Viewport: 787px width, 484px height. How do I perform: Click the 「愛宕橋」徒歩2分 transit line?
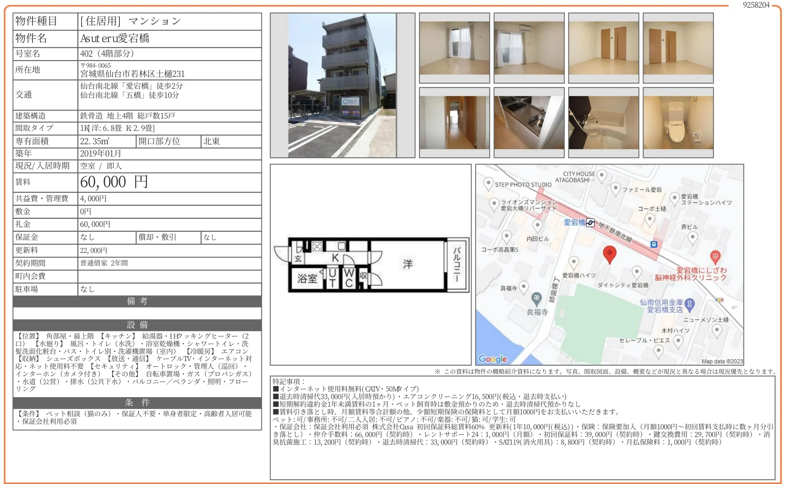tap(131, 86)
